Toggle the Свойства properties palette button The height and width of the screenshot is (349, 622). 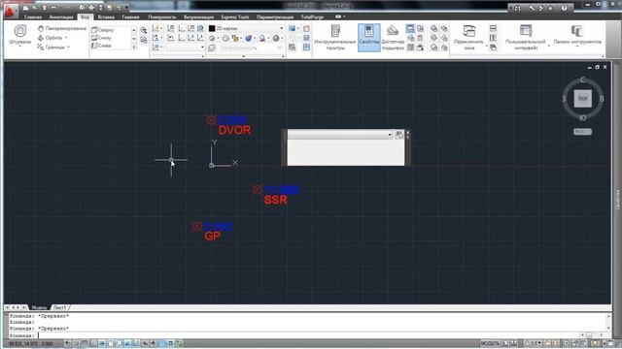pos(369,37)
